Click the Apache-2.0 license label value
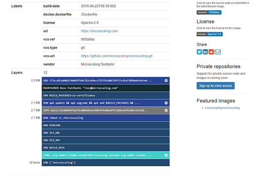 pyautogui.click(x=90, y=23)
